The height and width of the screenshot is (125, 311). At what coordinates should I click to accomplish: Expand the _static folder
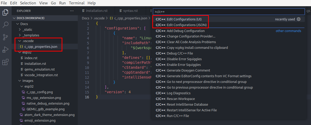27,30
